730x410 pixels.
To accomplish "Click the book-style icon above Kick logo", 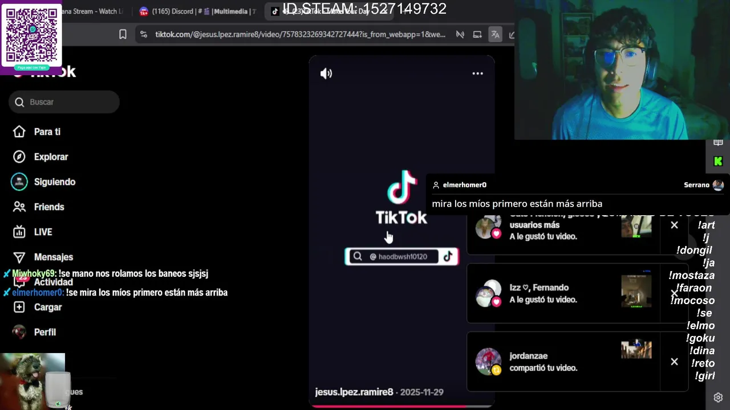I will (x=718, y=142).
